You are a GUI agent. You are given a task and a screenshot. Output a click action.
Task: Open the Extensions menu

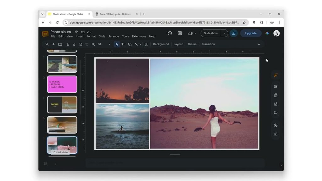pos(139,36)
